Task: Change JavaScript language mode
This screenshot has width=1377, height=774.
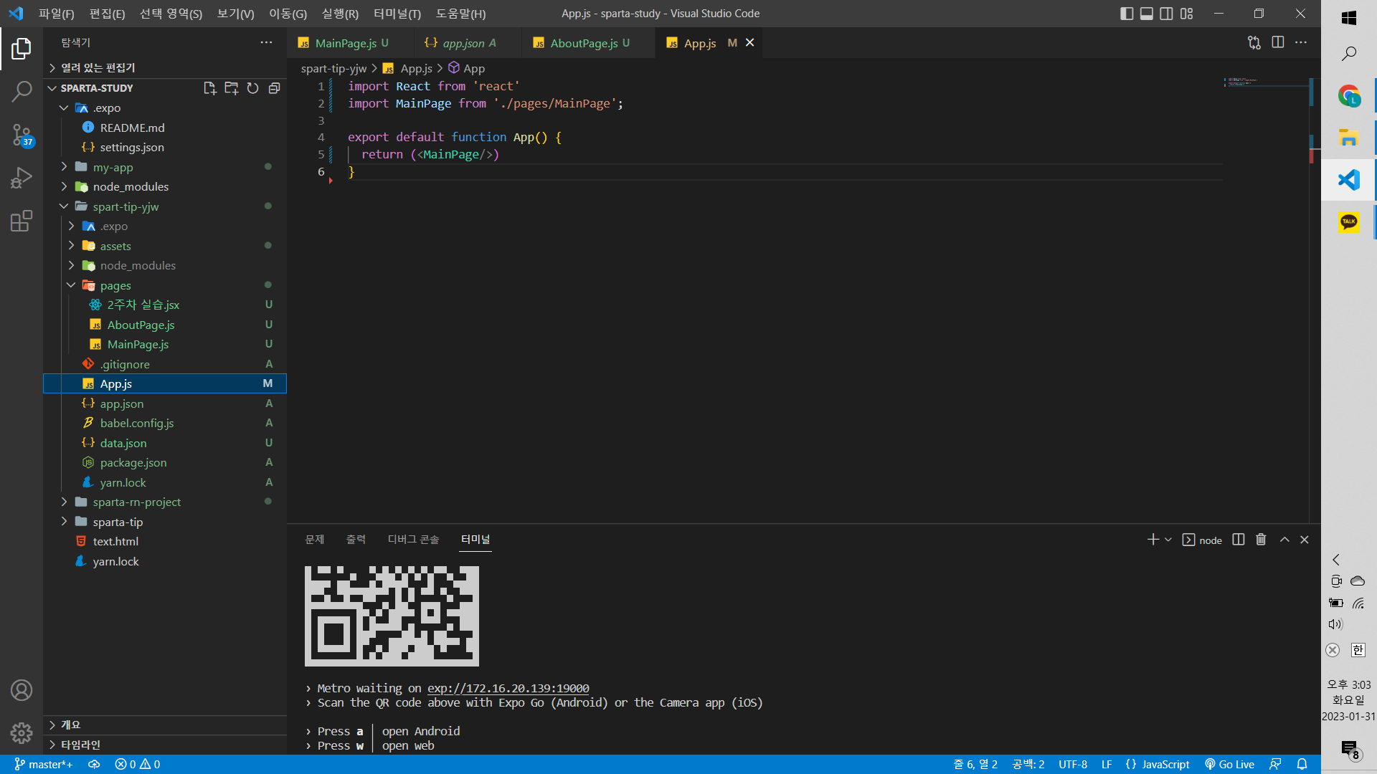Action: coord(1165,764)
